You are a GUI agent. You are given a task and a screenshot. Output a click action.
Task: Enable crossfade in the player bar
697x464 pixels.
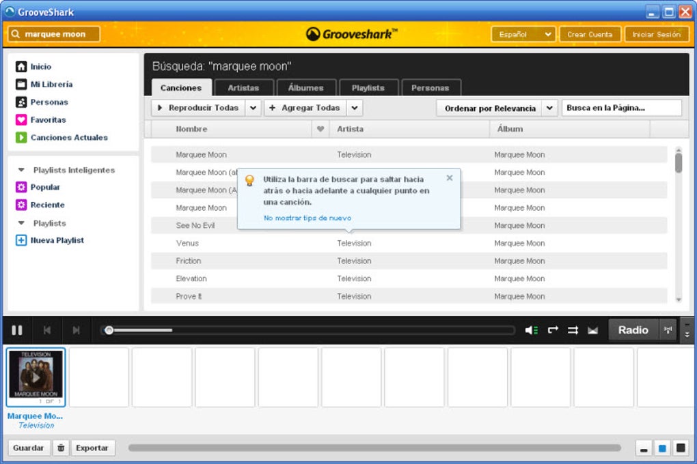tap(592, 330)
